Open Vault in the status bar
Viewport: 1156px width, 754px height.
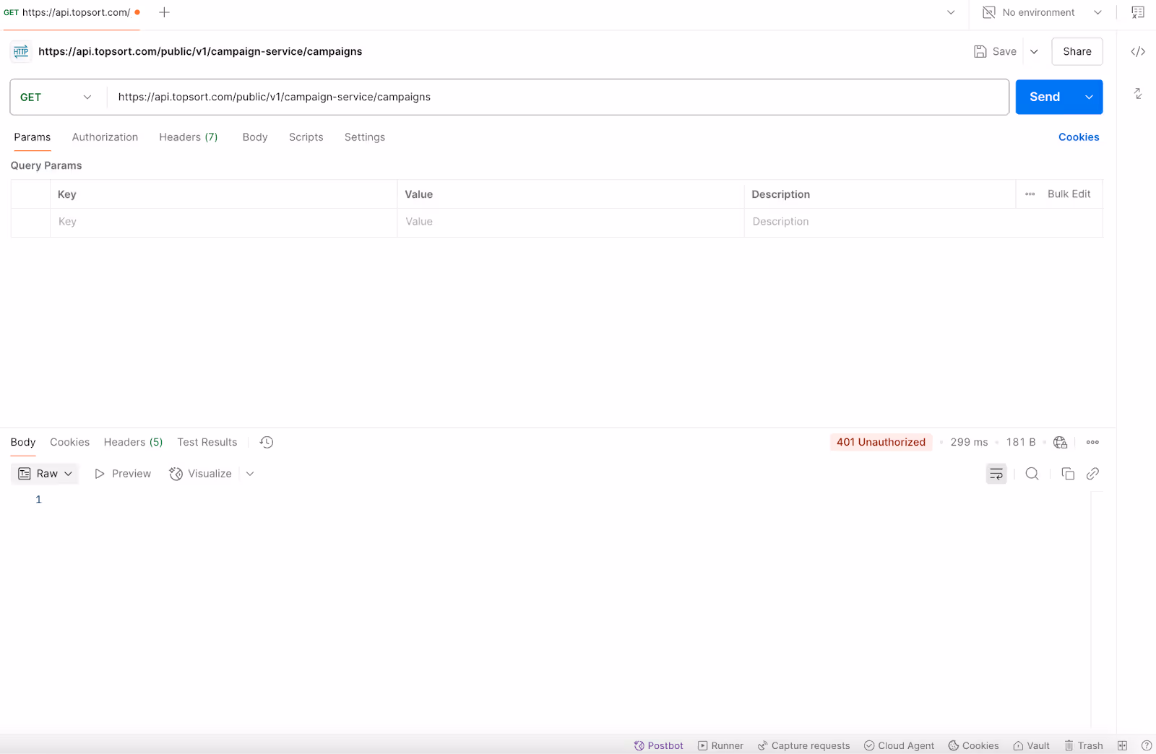1031,745
